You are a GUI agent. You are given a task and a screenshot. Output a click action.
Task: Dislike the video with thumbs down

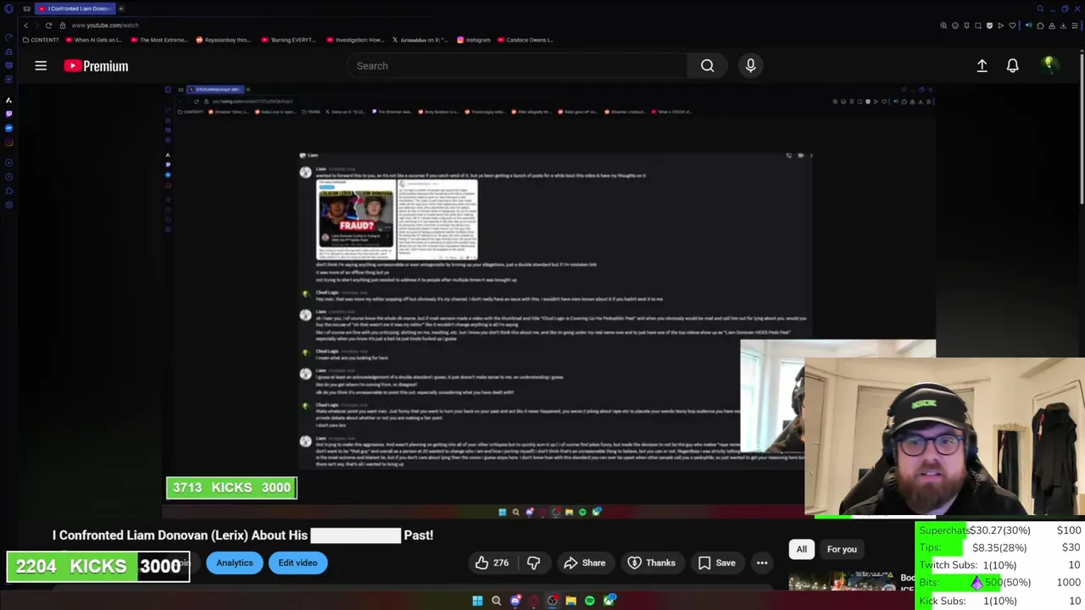pyautogui.click(x=533, y=563)
